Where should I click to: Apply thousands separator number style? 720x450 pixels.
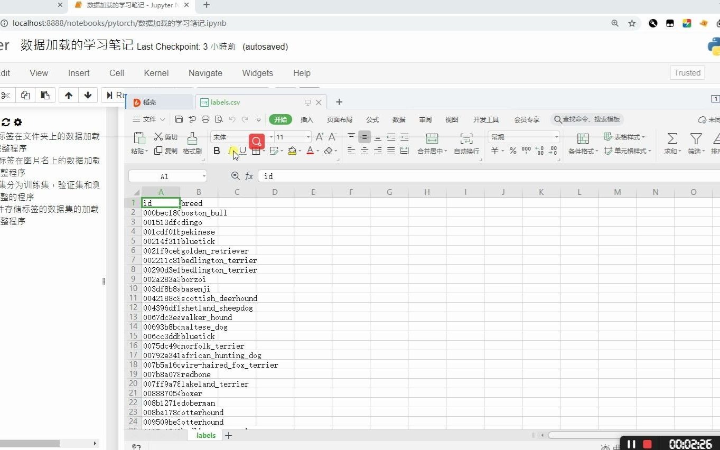[526, 151]
